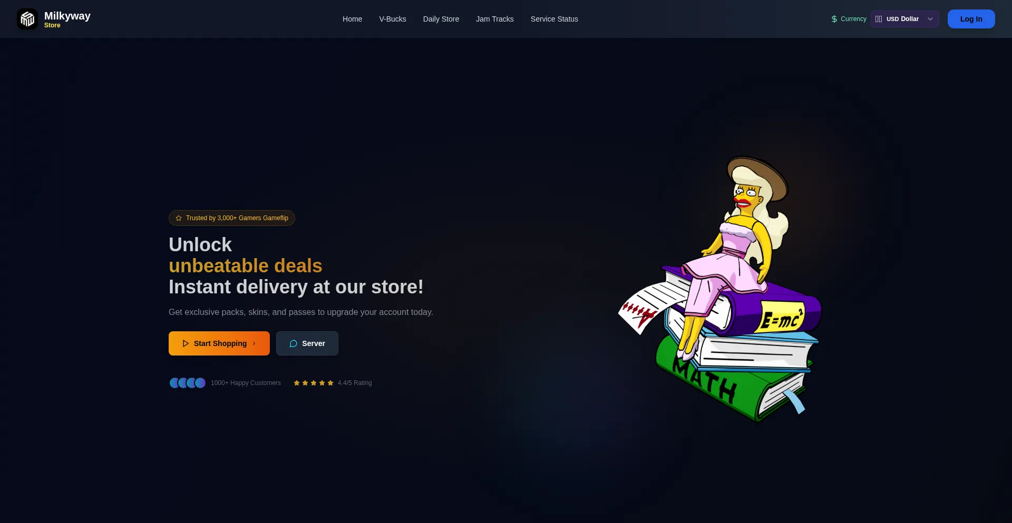
Task: Click the play icon in Start Shopping
Action: pyautogui.click(x=186, y=343)
